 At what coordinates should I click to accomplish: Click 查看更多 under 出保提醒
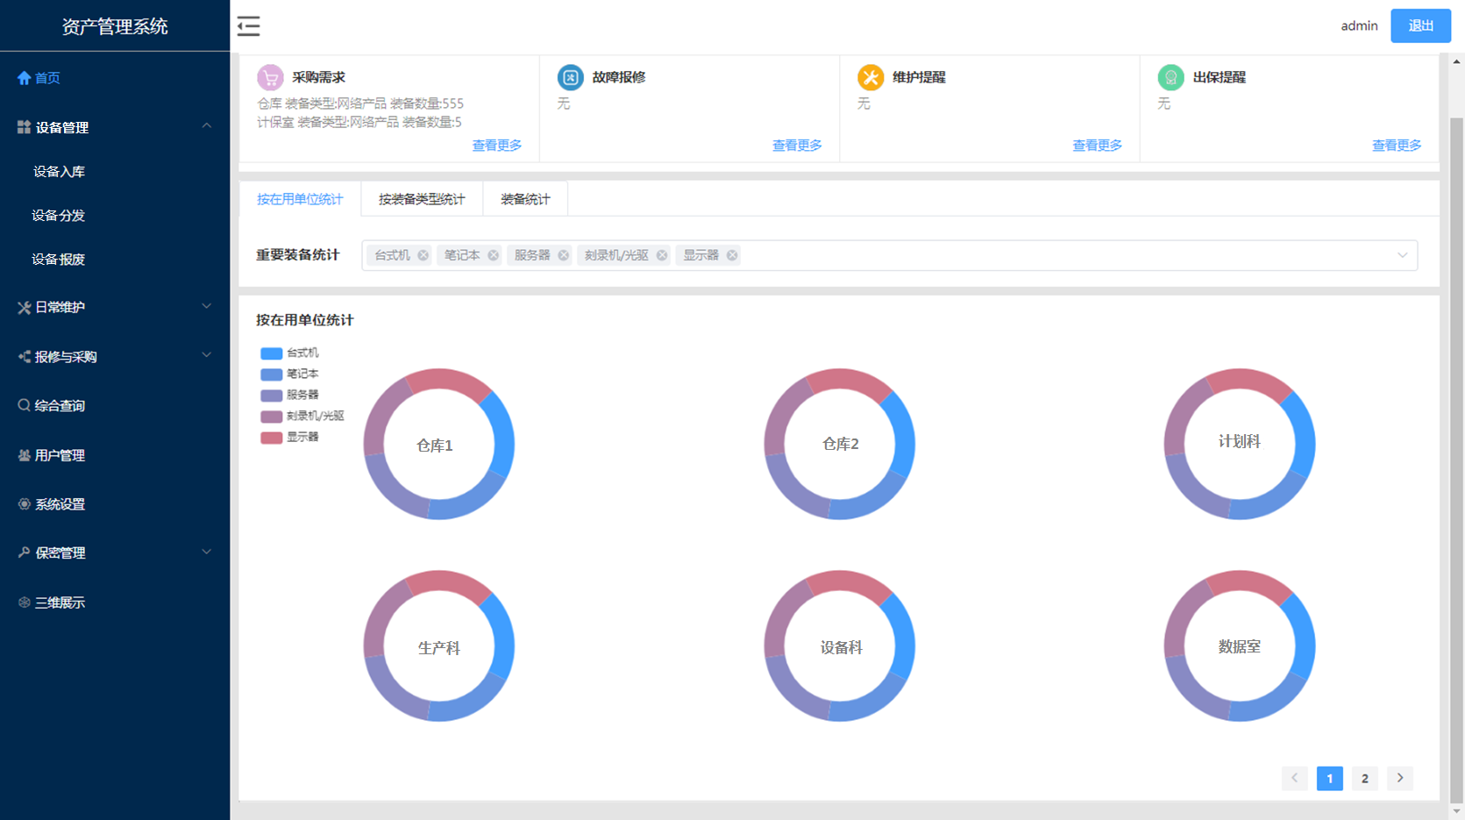[x=1397, y=146]
